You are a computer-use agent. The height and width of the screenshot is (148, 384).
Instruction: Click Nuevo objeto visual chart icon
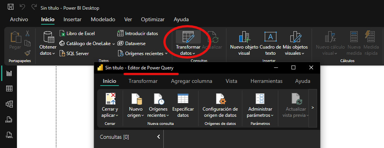point(244,37)
